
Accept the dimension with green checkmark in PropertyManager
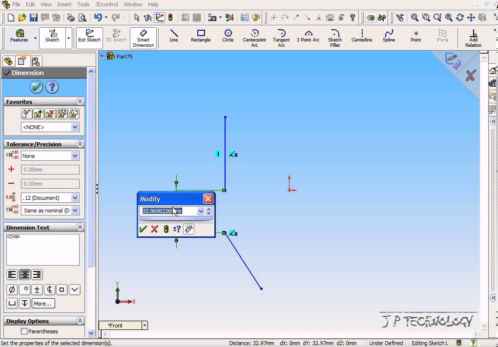coord(36,87)
